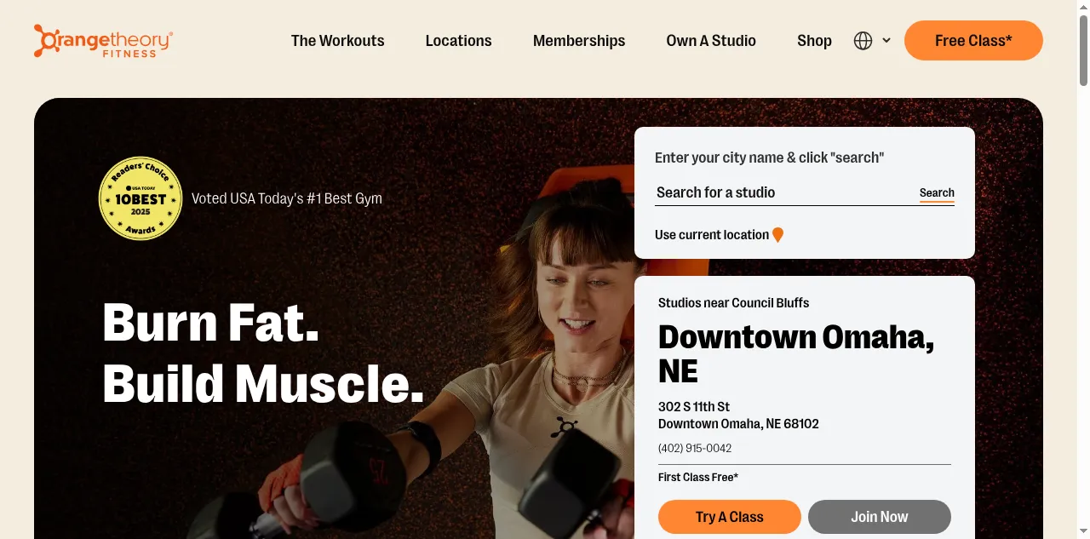Viewport: 1090px width, 539px height.
Task: Click the orange location pin icon
Action: (777, 235)
